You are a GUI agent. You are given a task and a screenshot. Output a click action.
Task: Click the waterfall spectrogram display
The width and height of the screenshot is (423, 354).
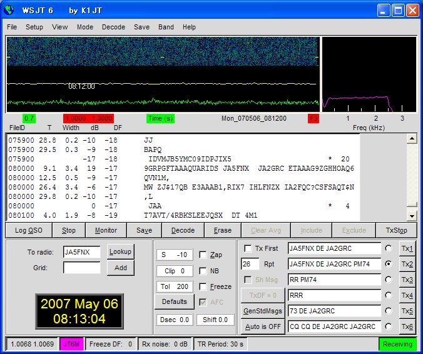click(163, 51)
